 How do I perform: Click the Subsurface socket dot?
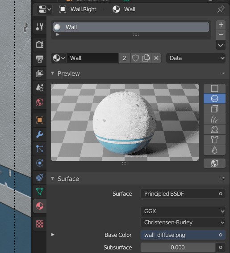[x=221, y=247]
